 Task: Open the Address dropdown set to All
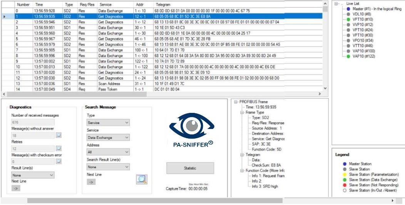point(108,152)
